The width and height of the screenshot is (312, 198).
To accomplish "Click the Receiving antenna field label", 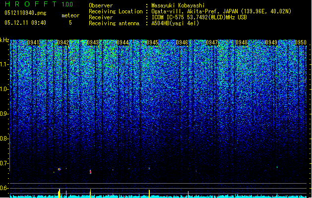I will [114, 23].
